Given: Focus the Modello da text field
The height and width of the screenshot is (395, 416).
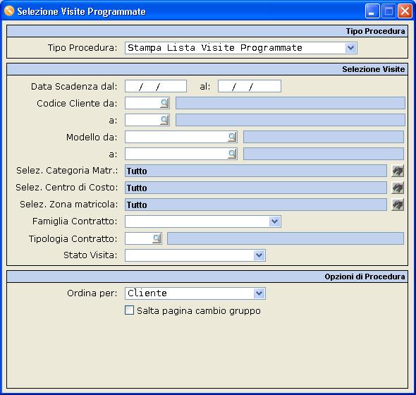Looking at the screenshot, I should (x=176, y=137).
